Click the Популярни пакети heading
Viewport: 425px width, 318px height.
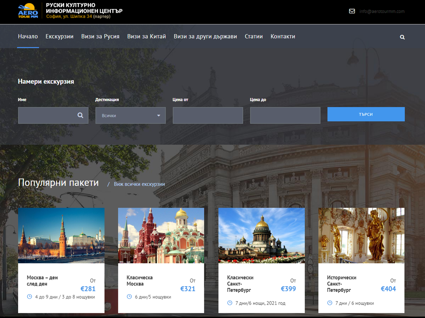[x=58, y=183]
